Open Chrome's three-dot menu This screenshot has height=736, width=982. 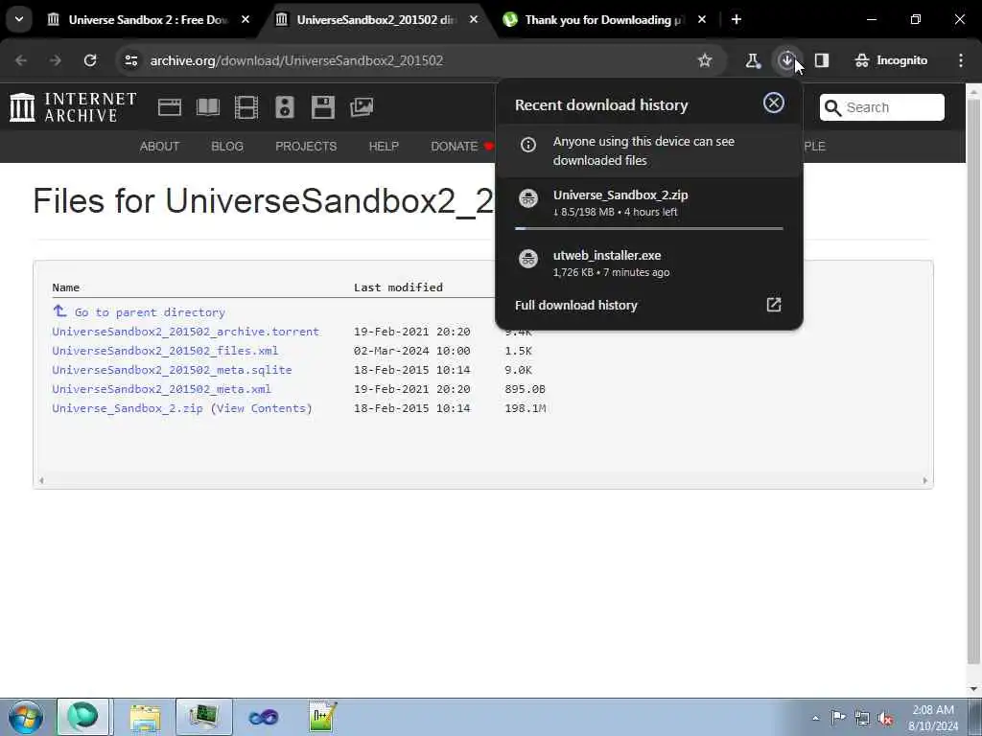961,60
